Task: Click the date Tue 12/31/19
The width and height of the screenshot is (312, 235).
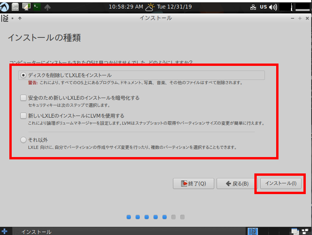Action: [174, 7]
